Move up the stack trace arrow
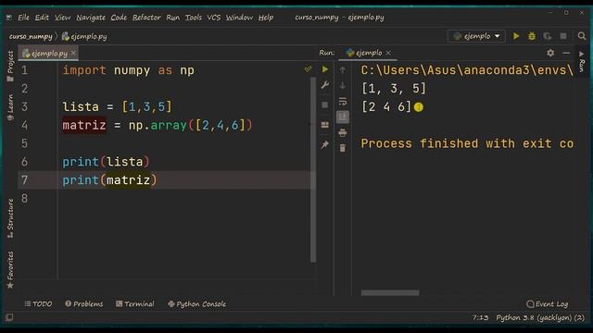Viewport: 593px width, 333px height. coord(343,70)
